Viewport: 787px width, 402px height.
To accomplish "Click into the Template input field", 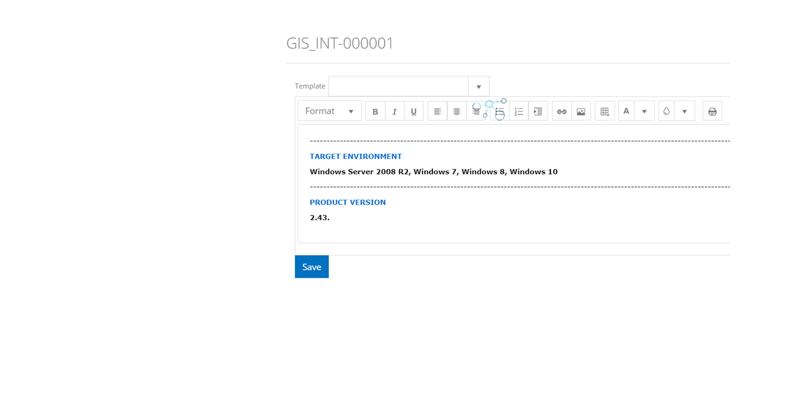I will (x=398, y=86).
